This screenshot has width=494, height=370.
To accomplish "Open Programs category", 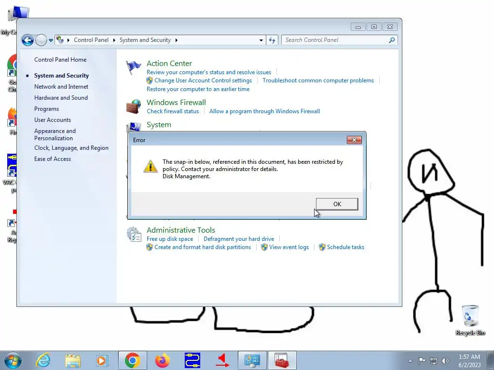I will pyautogui.click(x=47, y=109).
